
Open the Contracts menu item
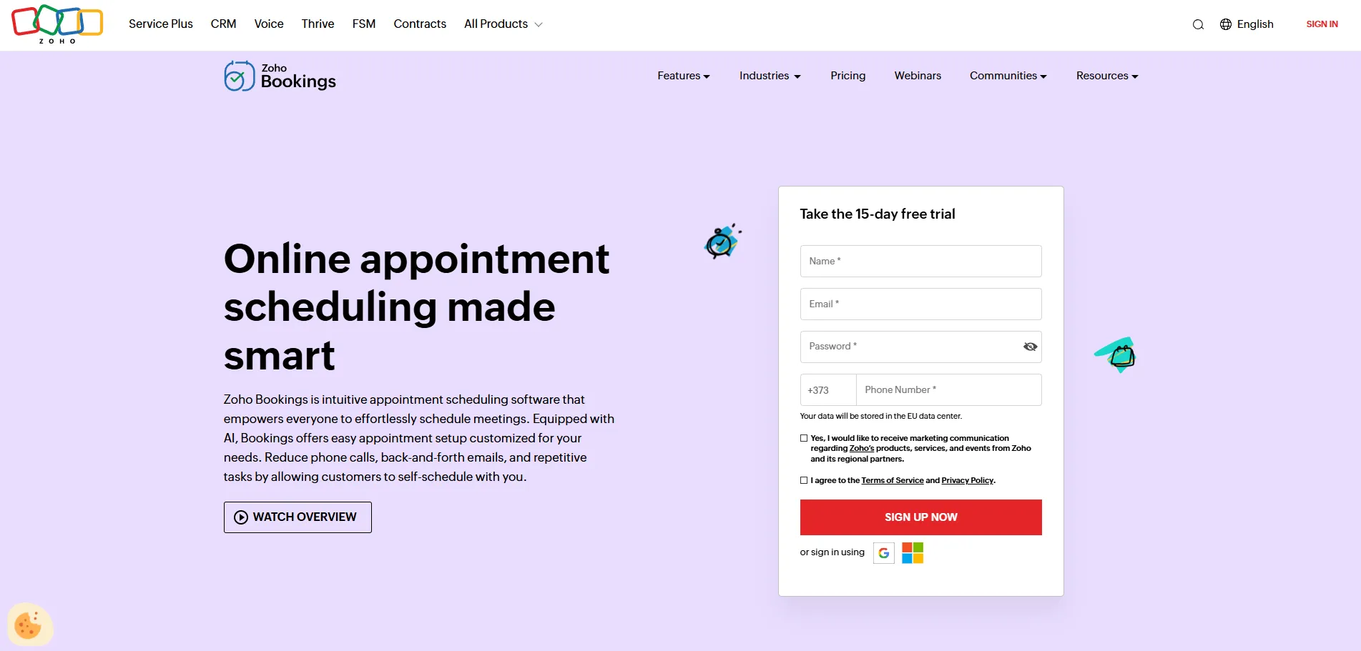tap(420, 24)
